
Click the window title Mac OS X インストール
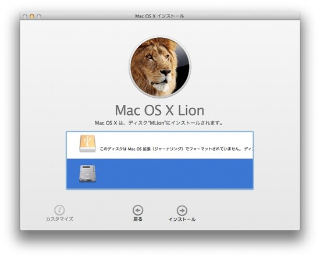159,16
